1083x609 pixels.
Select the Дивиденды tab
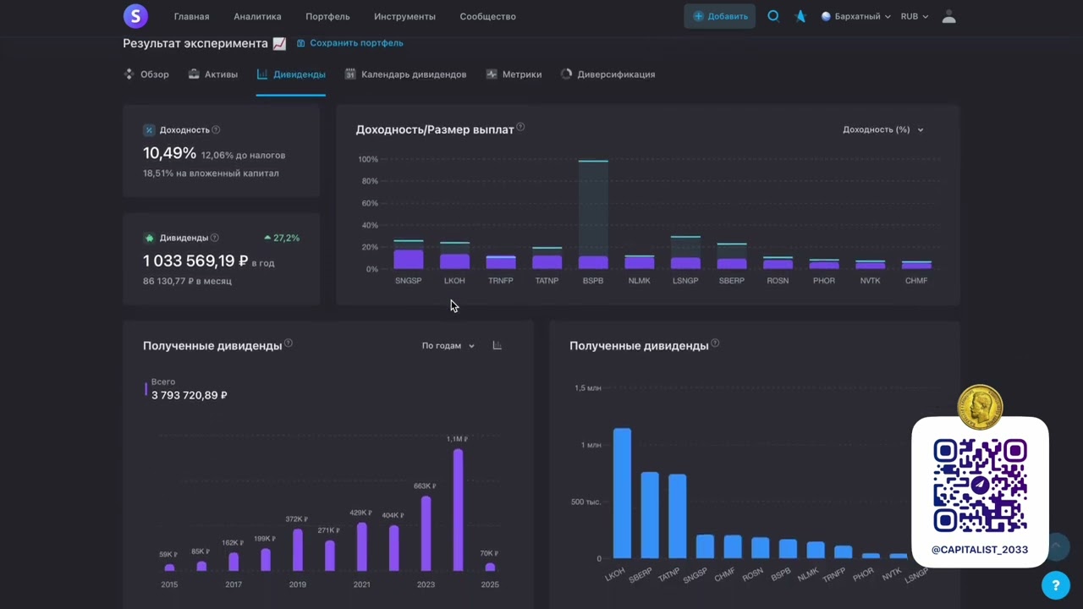pyautogui.click(x=291, y=74)
